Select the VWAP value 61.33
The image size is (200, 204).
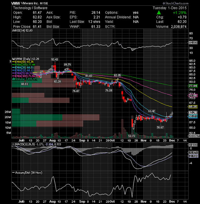(96, 26)
